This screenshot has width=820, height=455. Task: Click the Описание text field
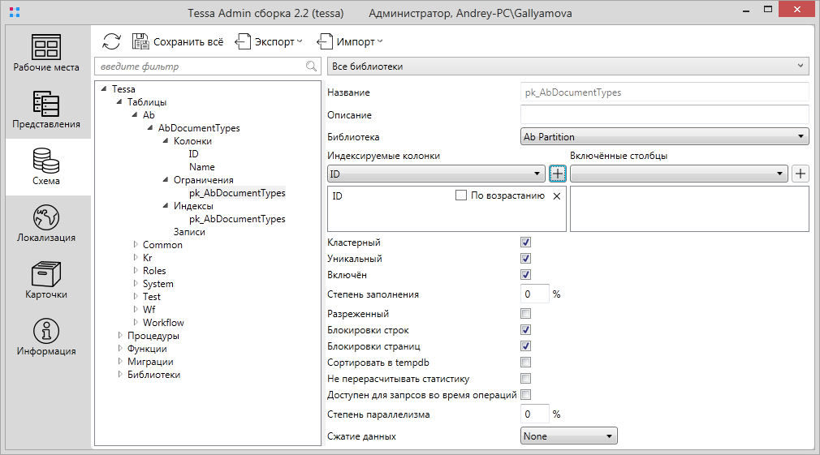coord(664,115)
